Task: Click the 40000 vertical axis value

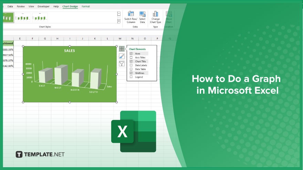Action: pyautogui.click(x=28, y=64)
